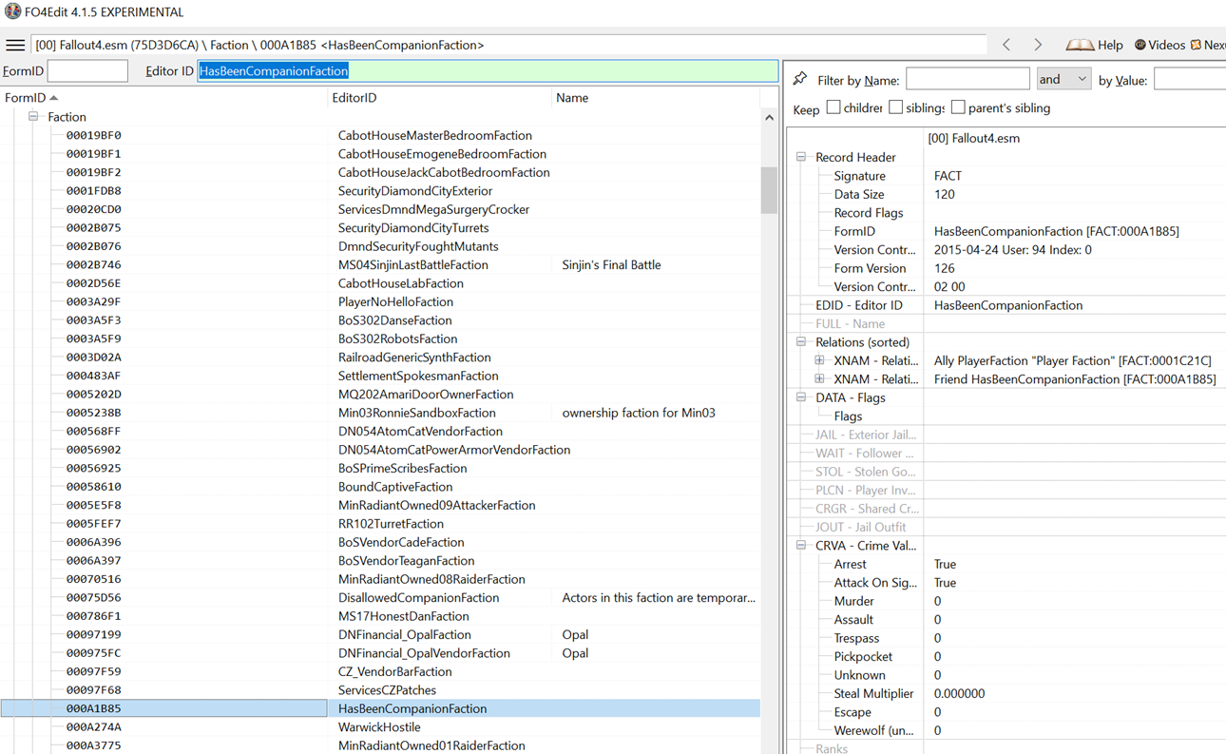Select the DNFinancial_OpalVendorFaction row
Screen dimensions: 1226x754
[380, 652]
